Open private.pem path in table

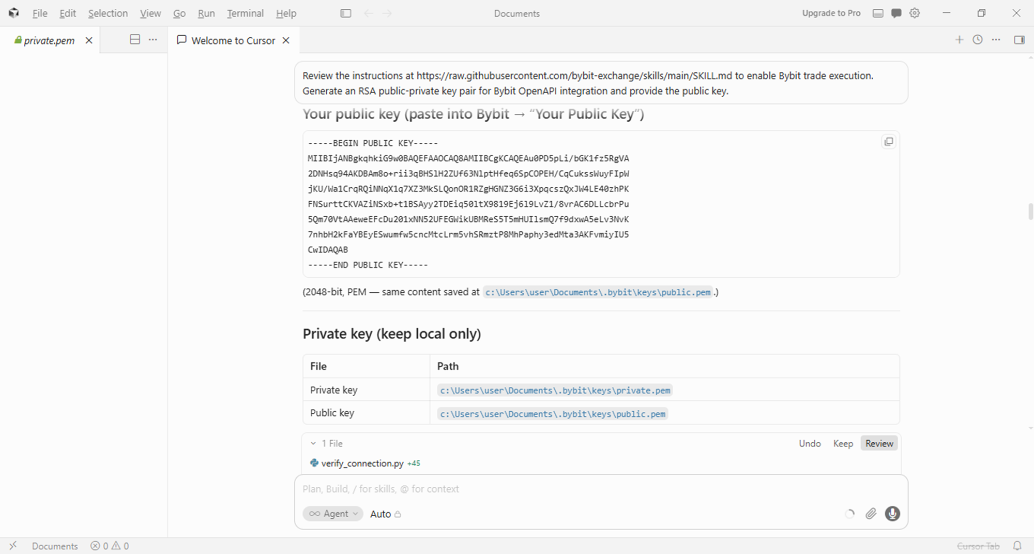pyautogui.click(x=555, y=391)
